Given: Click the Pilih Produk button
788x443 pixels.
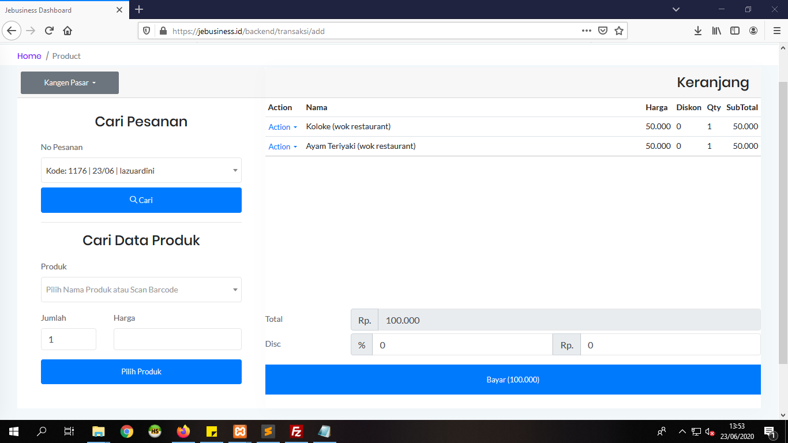Looking at the screenshot, I should point(141,371).
